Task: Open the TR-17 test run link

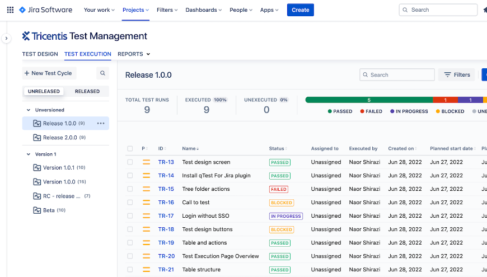Action: click(166, 216)
